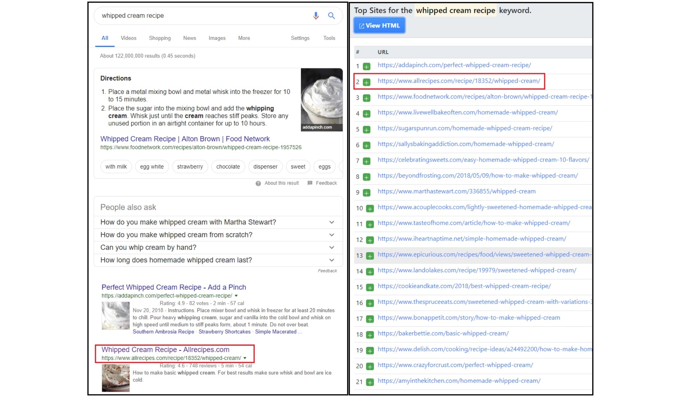Click the plus icon for bakerbettie row
The width and height of the screenshot is (681, 397).
370,335
